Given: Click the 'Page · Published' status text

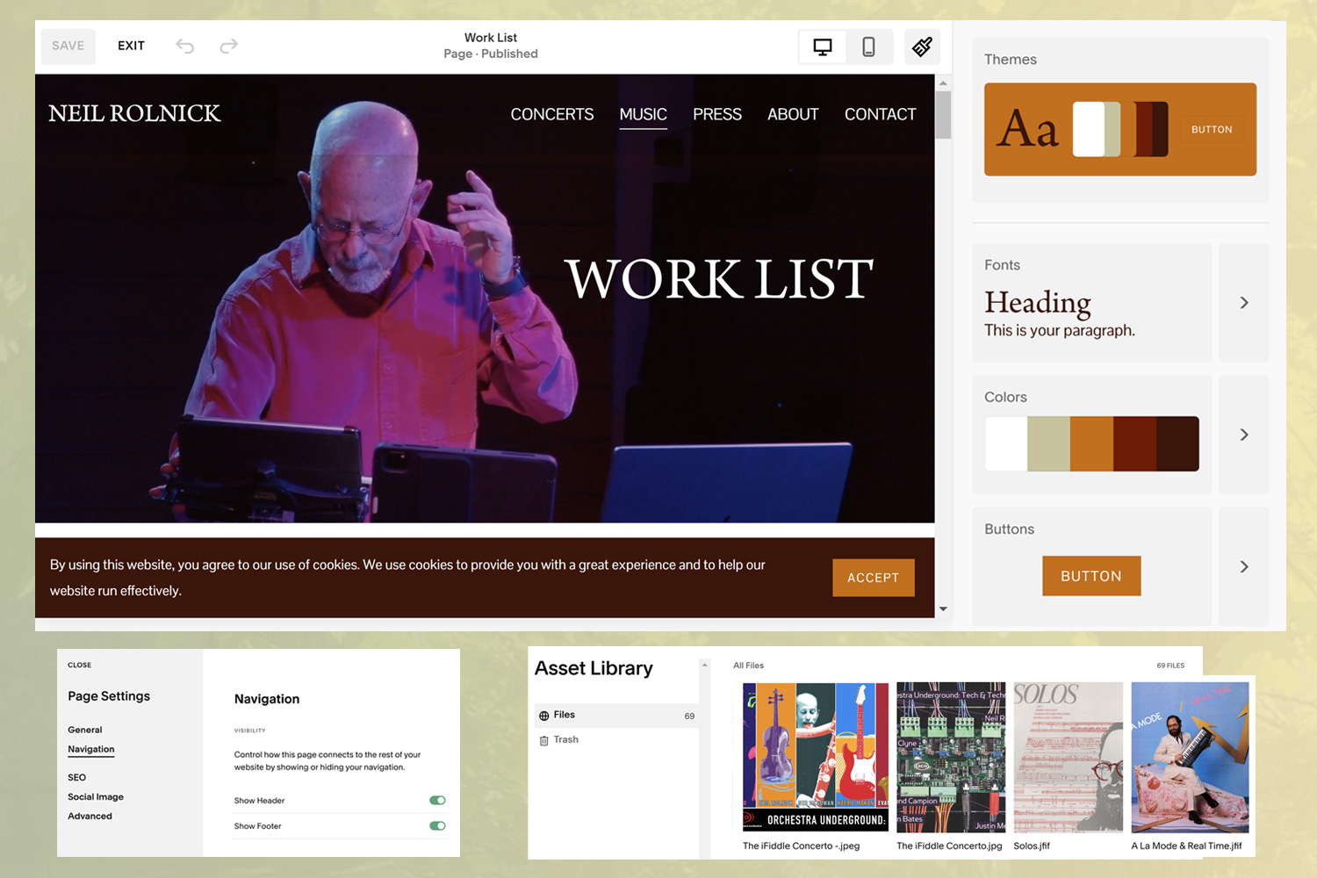Looking at the screenshot, I should pos(491,54).
